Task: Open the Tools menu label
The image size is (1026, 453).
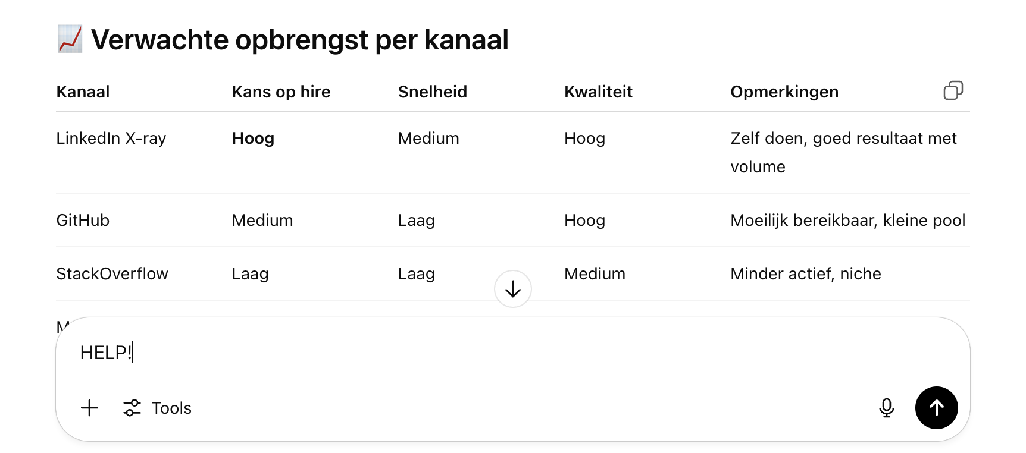Action: tap(171, 408)
